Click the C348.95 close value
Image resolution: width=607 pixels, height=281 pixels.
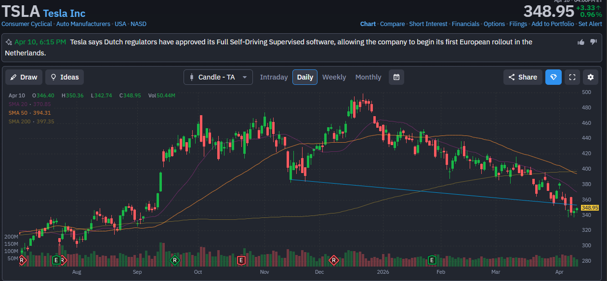pyautogui.click(x=130, y=95)
